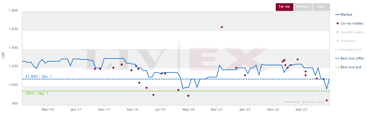The height and width of the screenshot is (115, 367).
Task: Click the Liv-ex trades diamond legend icon
Action: click(337, 23)
